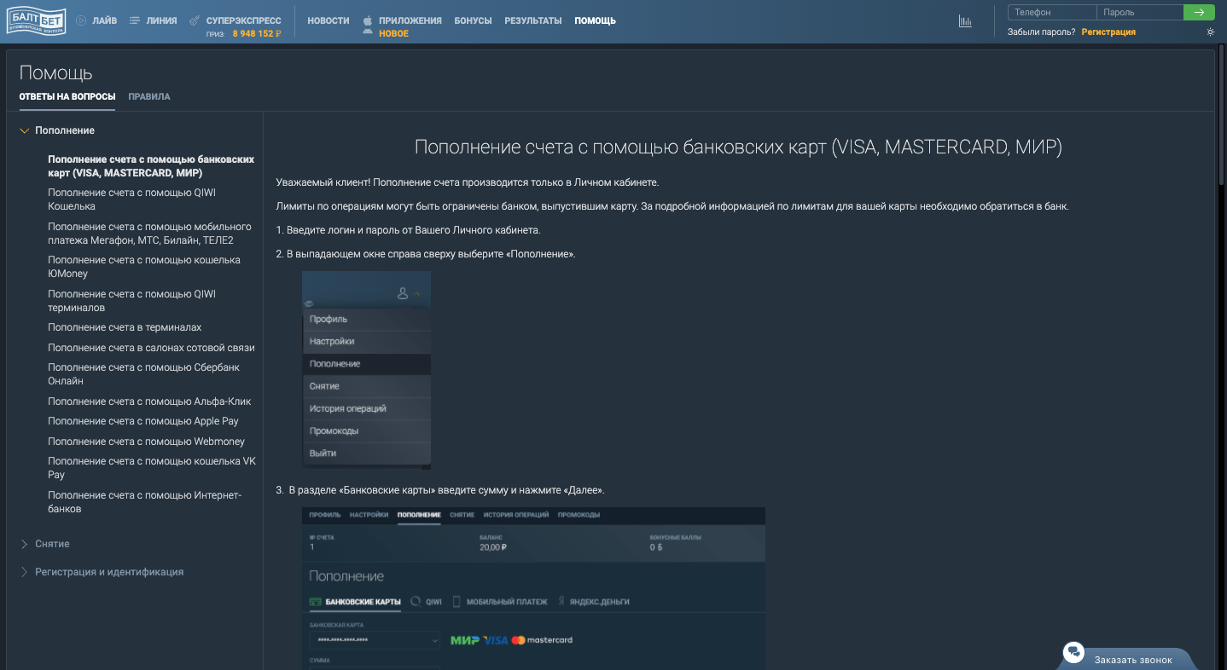Viewport: 1227px width, 670px height.
Task: Open the РЕЗУЛЬТАТЫ menu item
Action: coord(533,20)
